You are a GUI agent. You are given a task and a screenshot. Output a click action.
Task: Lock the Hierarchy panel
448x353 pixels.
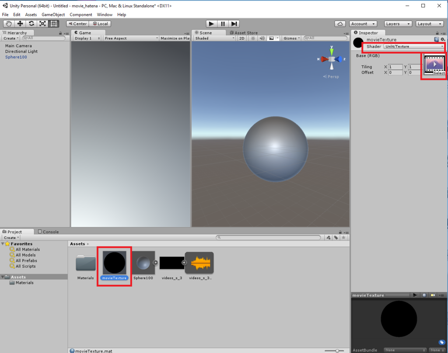[60, 33]
